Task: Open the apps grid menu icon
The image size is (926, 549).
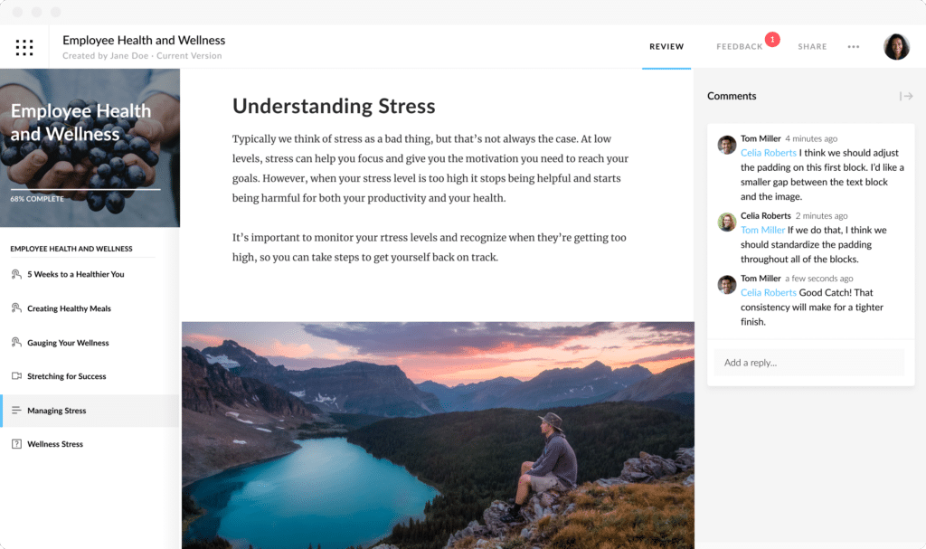Action: click(24, 47)
